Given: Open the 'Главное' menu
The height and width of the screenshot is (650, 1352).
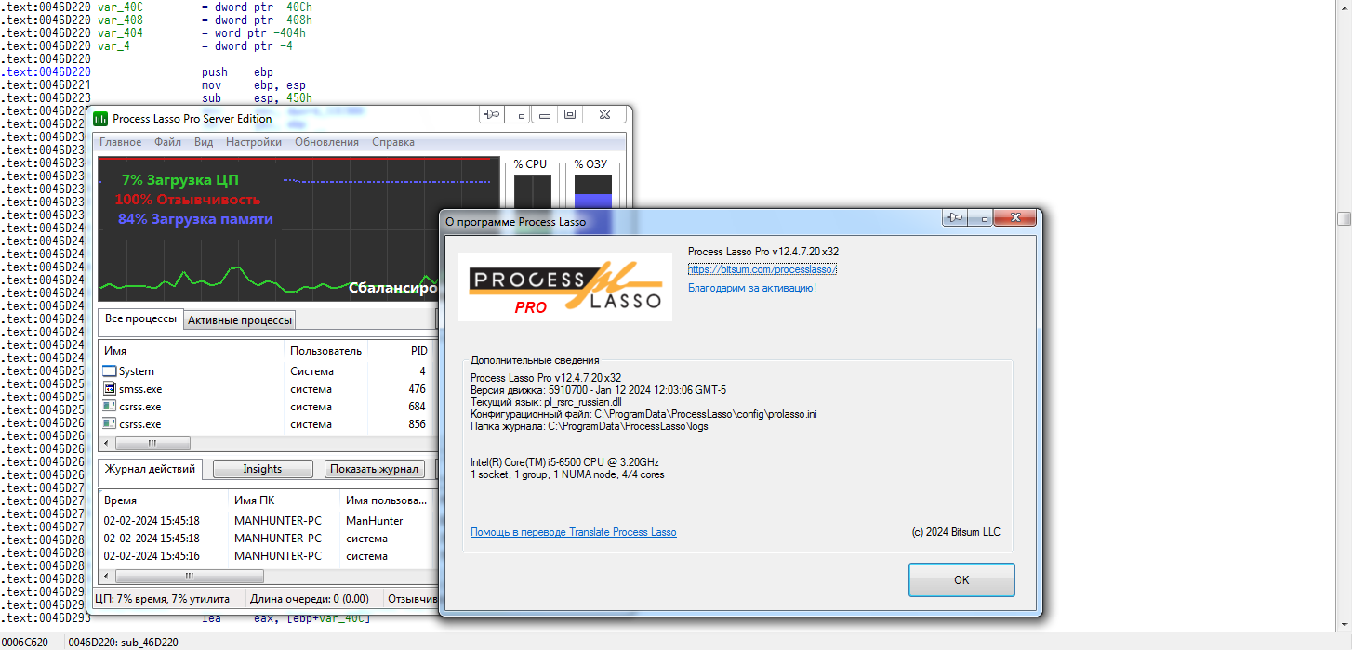Looking at the screenshot, I should [121, 142].
